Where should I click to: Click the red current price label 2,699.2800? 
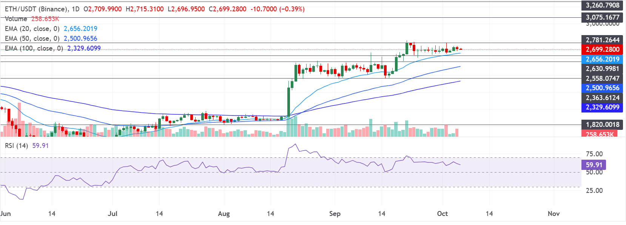(603, 49)
